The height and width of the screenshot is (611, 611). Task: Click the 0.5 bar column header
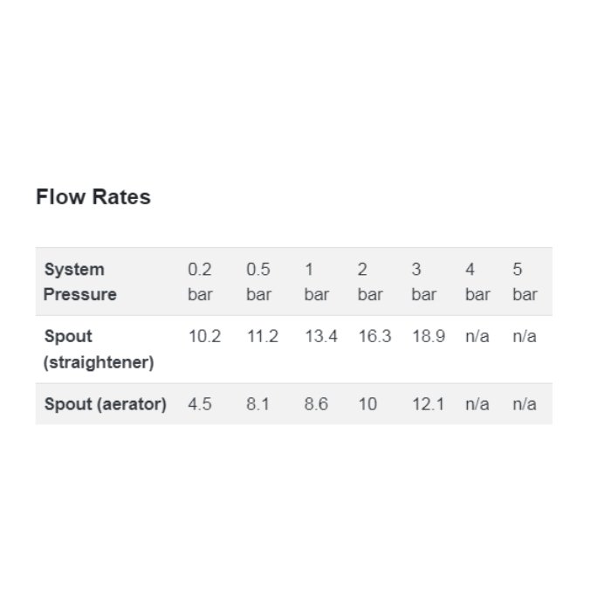(258, 282)
